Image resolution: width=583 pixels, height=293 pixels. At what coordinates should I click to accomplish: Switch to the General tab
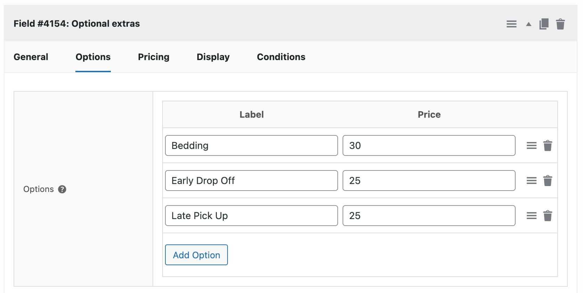[31, 57]
